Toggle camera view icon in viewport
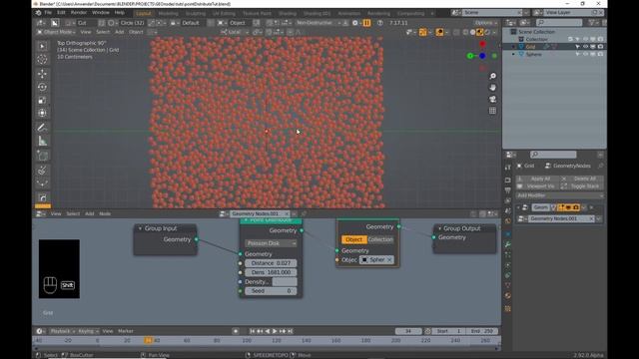The width and height of the screenshot is (639, 359). pyautogui.click(x=492, y=99)
